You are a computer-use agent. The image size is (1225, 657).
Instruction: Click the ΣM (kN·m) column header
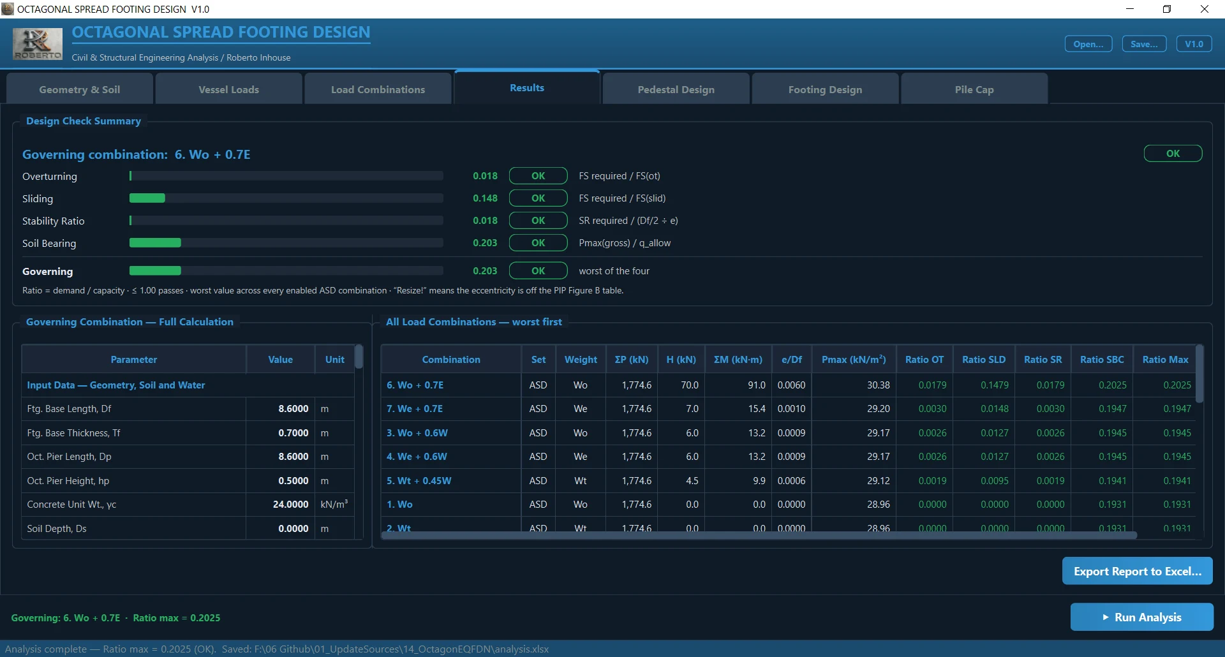[x=738, y=359]
